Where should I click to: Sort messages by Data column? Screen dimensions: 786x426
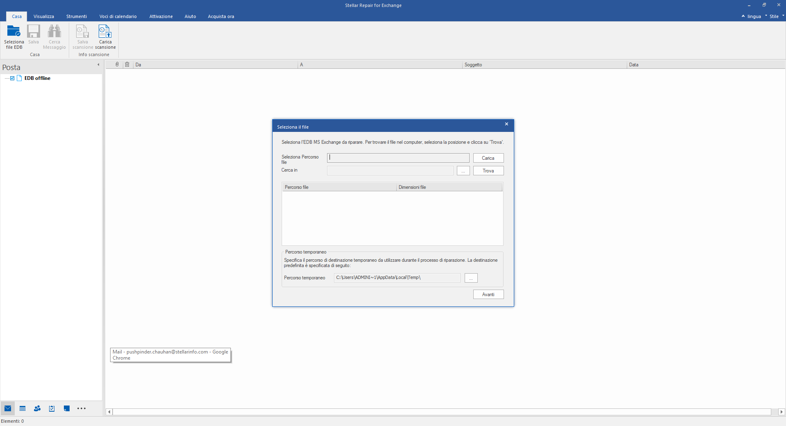click(706, 65)
